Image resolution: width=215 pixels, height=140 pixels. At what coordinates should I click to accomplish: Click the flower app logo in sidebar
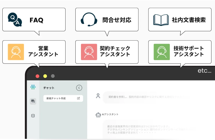click(x=33, y=87)
